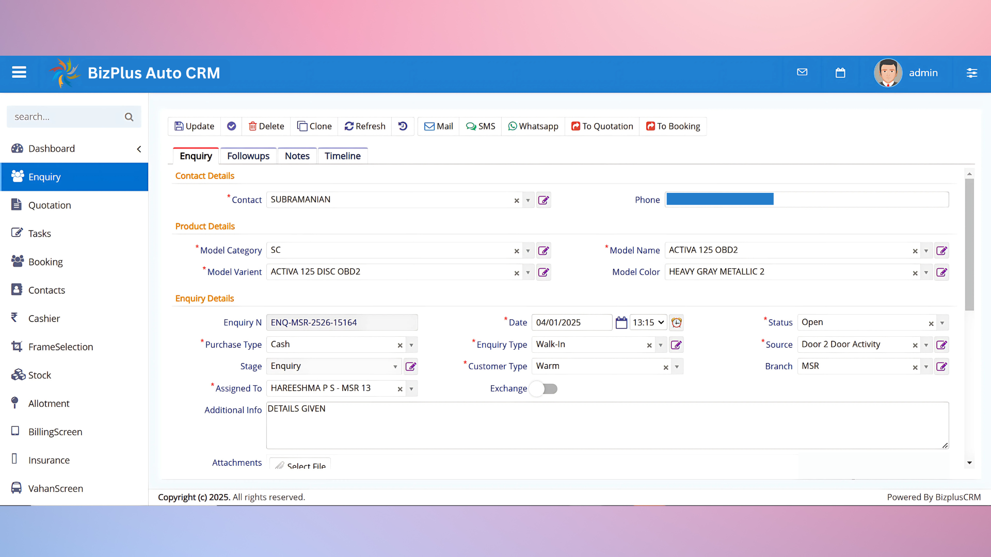991x557 pixels.
Task: Switch to the Followups tab
Action: coord(248,156)
